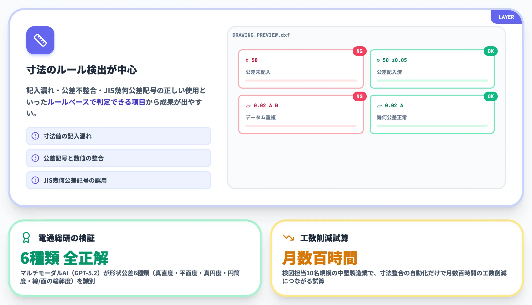
Task: Click the 検図担当10名規模 description text
Action: [394, 277]
